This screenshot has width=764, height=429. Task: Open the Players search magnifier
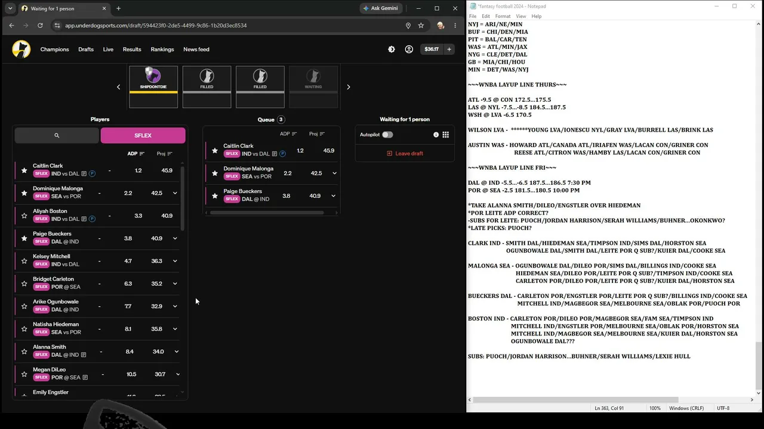(57, 135)
